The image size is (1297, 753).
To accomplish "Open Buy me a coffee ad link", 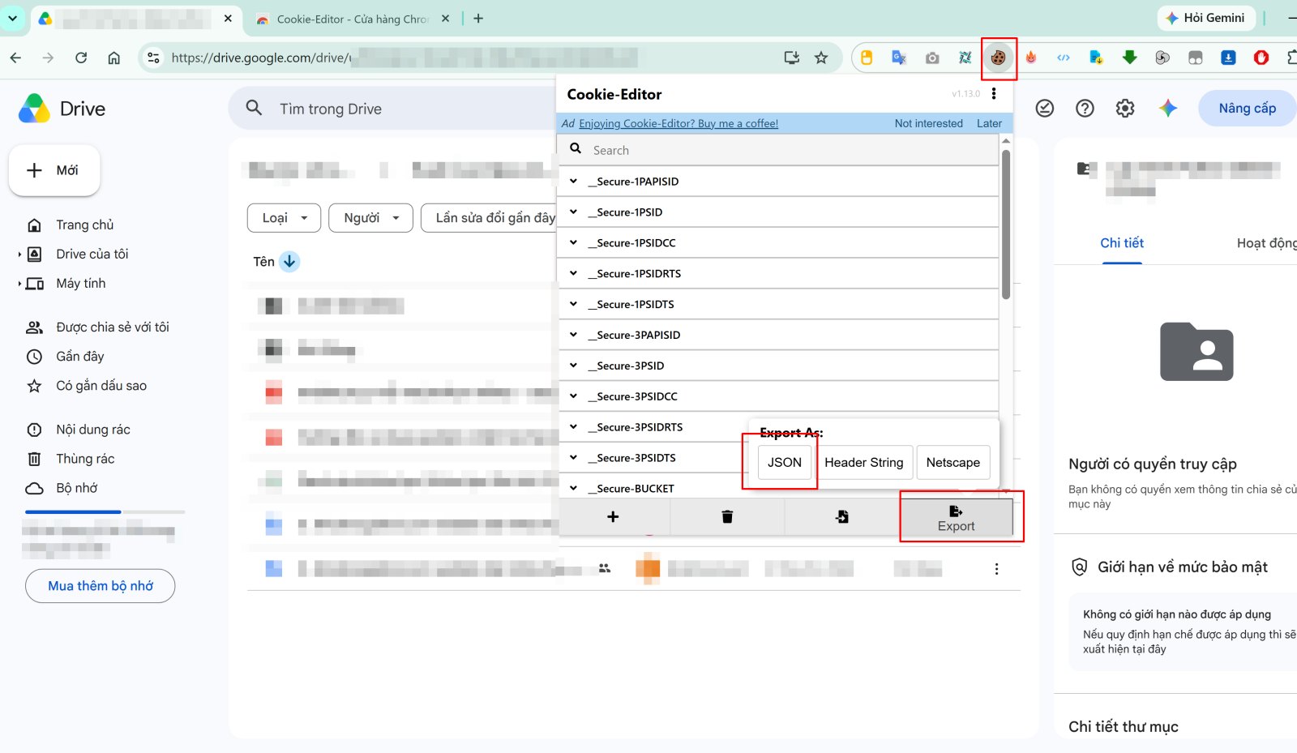I will click(x=678, y=123).
